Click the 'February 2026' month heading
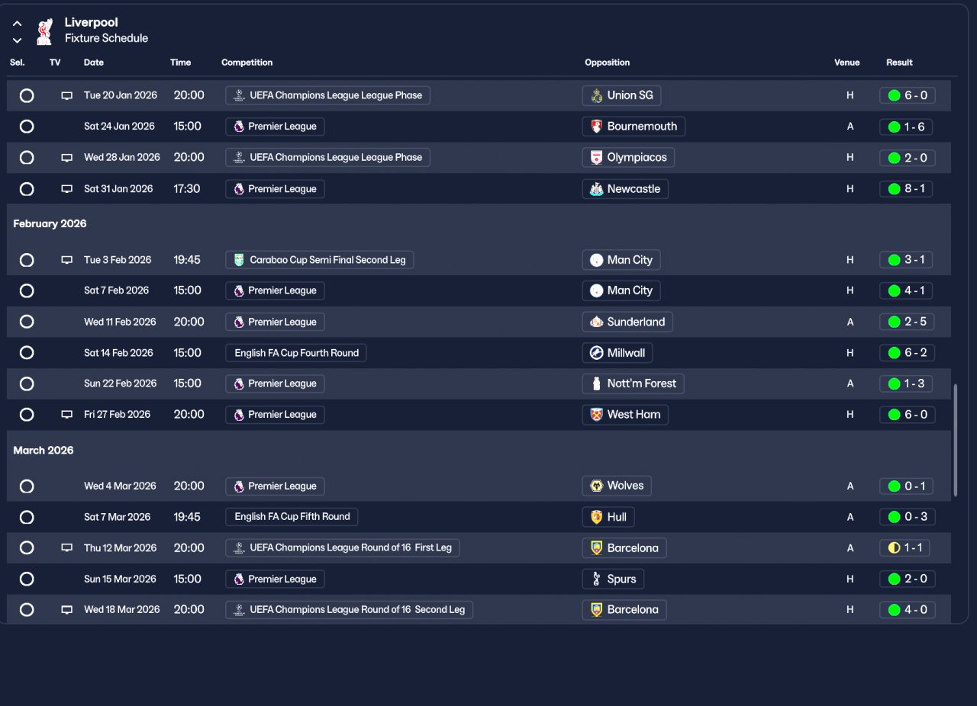 coord(50,224)
